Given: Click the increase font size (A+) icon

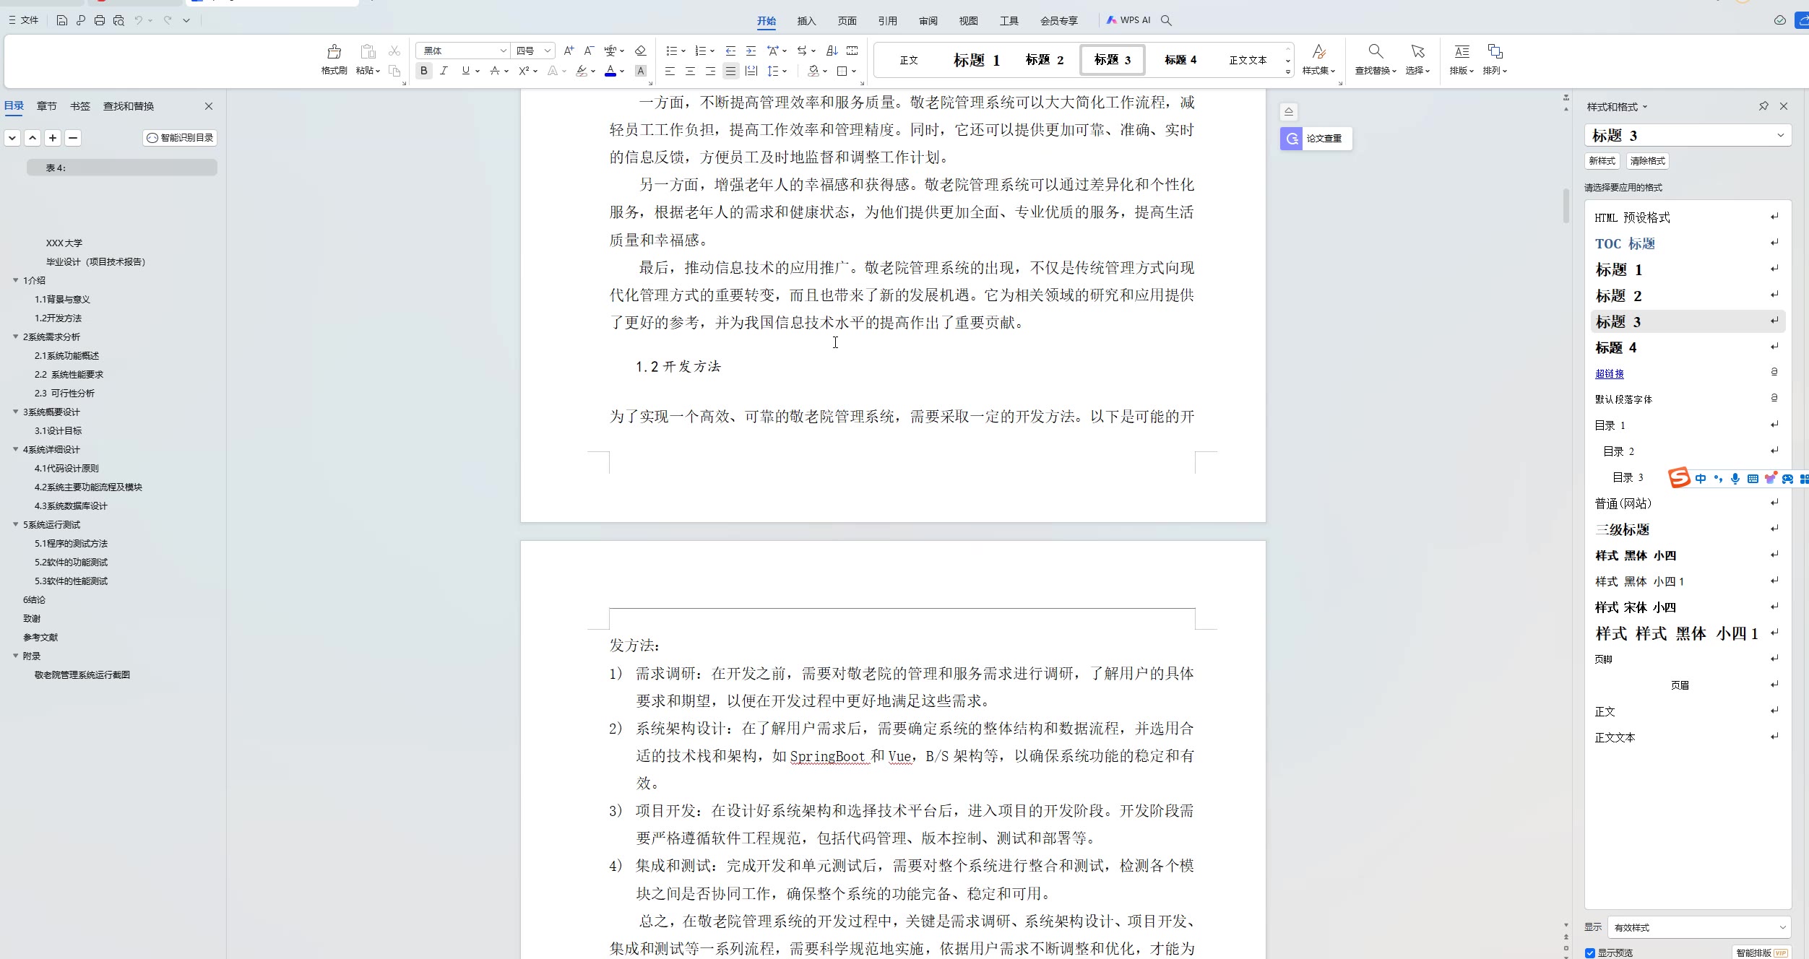Looking at the screenshot, I should coord(569,51).
